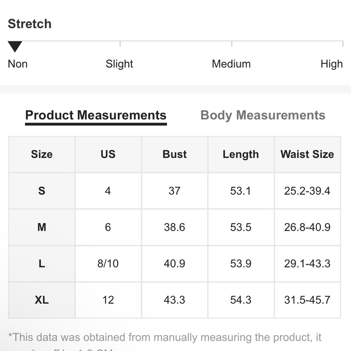Click the 25.2-39.4 waist size cell

tap(307, 191)
